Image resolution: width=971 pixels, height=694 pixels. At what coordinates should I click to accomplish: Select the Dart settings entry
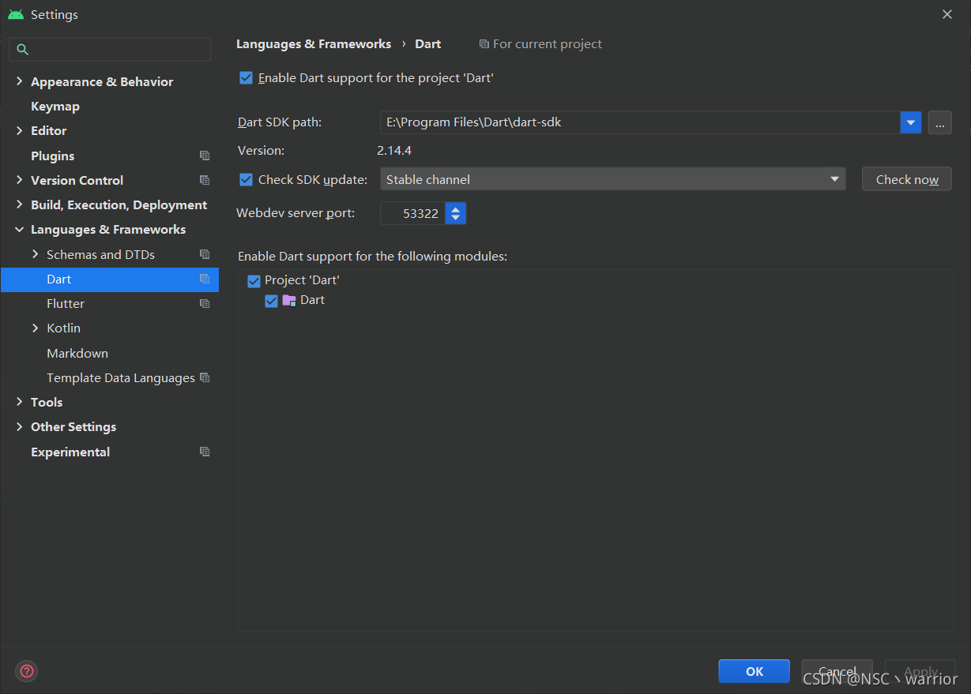tap(110, 279)
